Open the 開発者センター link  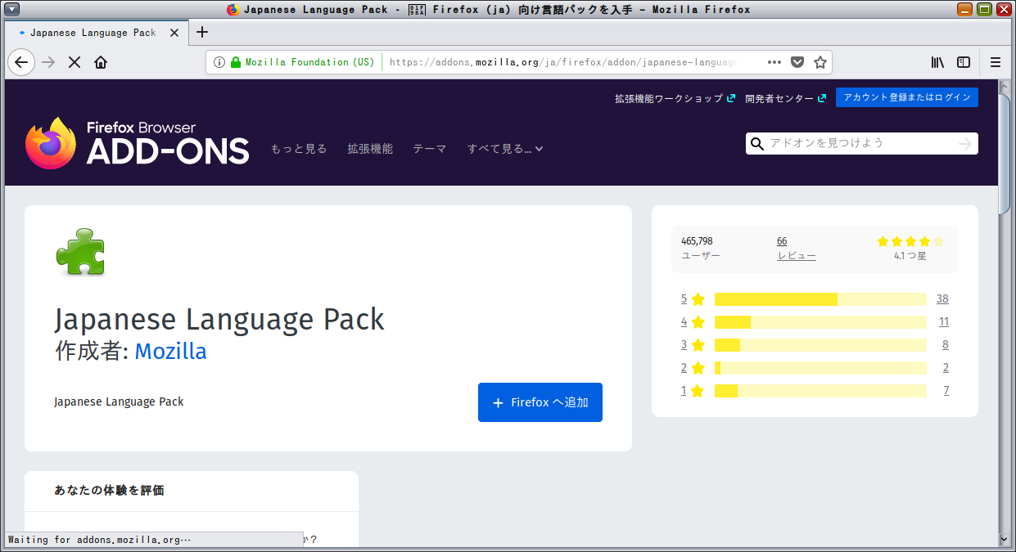785,98
